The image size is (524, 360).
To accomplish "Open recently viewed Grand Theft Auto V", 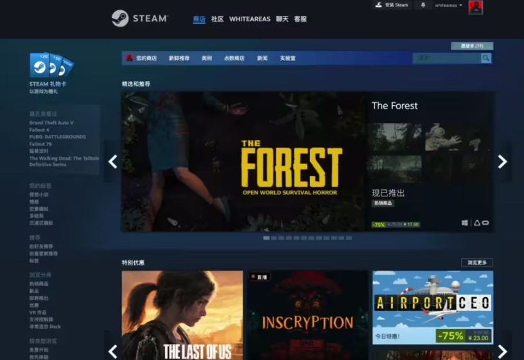I will [51, 123].
